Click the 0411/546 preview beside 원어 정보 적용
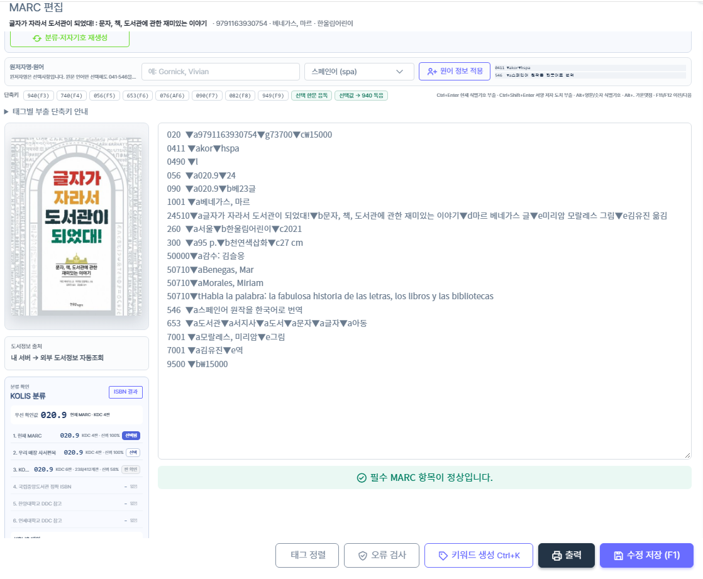 point(590,72)
